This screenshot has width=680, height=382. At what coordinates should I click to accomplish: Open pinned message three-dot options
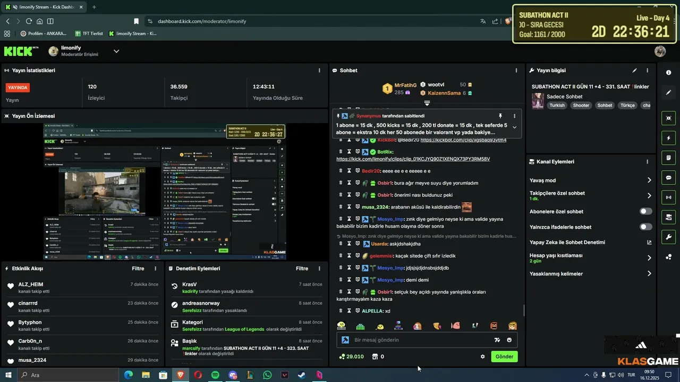click(x=514, y=116)
